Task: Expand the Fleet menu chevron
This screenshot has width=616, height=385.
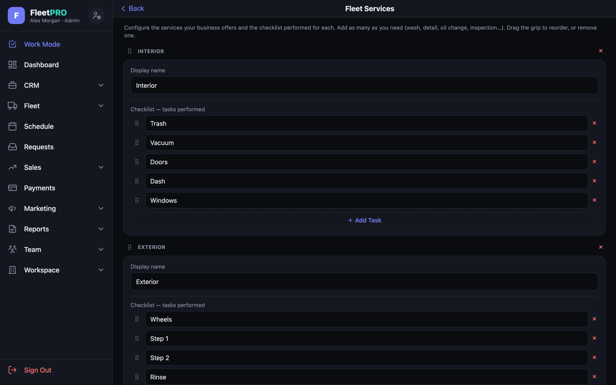Action: tap(101, 106)
